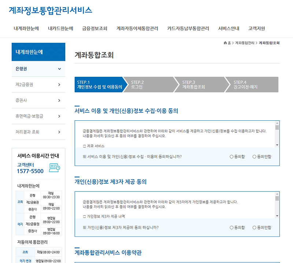Select 동의안함 for service use consent
The height and width of the screenshot is (263, 293).
point(254,157)
